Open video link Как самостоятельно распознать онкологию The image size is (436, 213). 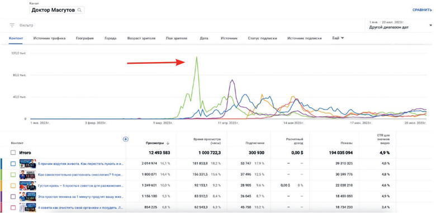click(x=80, y=175)
